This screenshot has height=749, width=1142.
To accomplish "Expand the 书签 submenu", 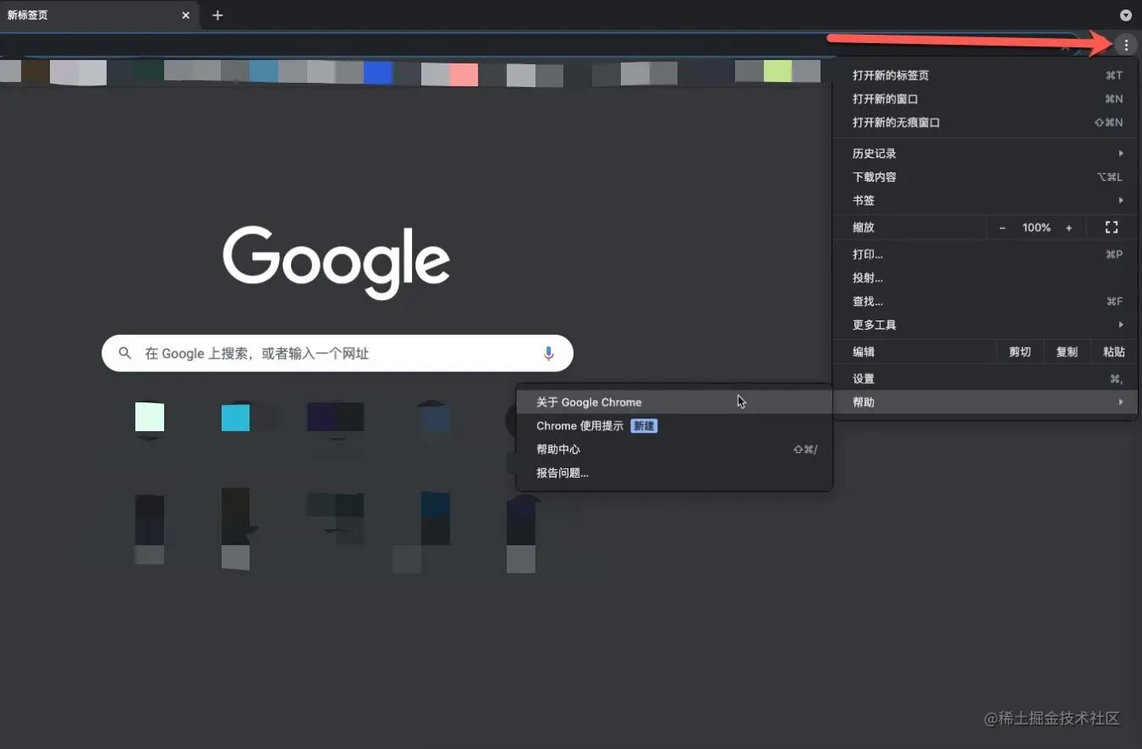I will pos(984,200).
